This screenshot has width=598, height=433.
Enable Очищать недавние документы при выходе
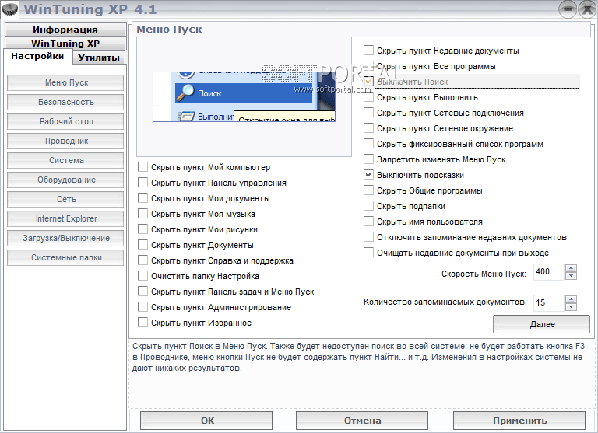pos(368,253)
